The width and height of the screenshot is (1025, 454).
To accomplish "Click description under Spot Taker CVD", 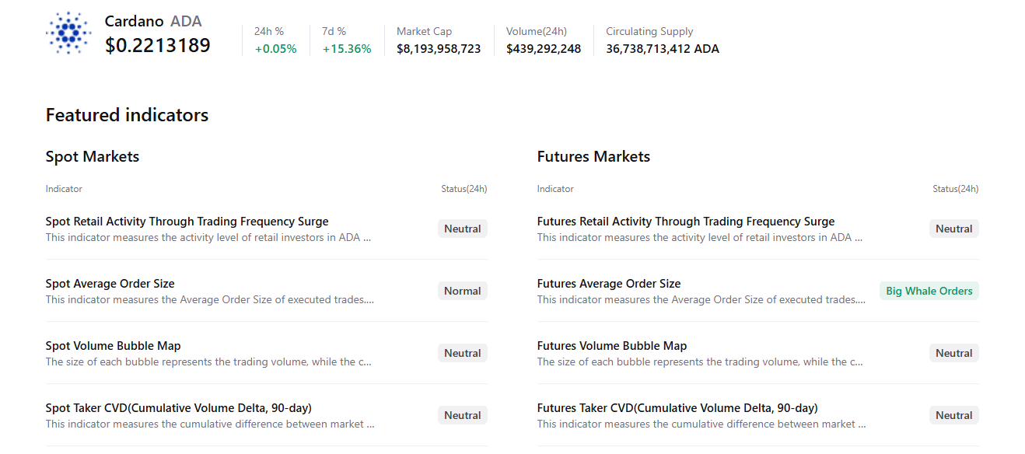I will [210, 424].
